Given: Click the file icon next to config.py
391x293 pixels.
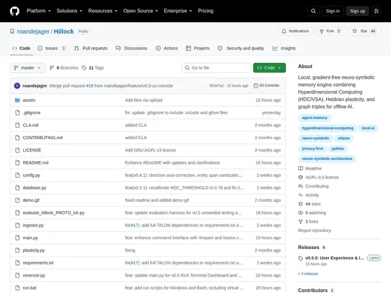Looking at the screenshot, I should tap(17, 175).
